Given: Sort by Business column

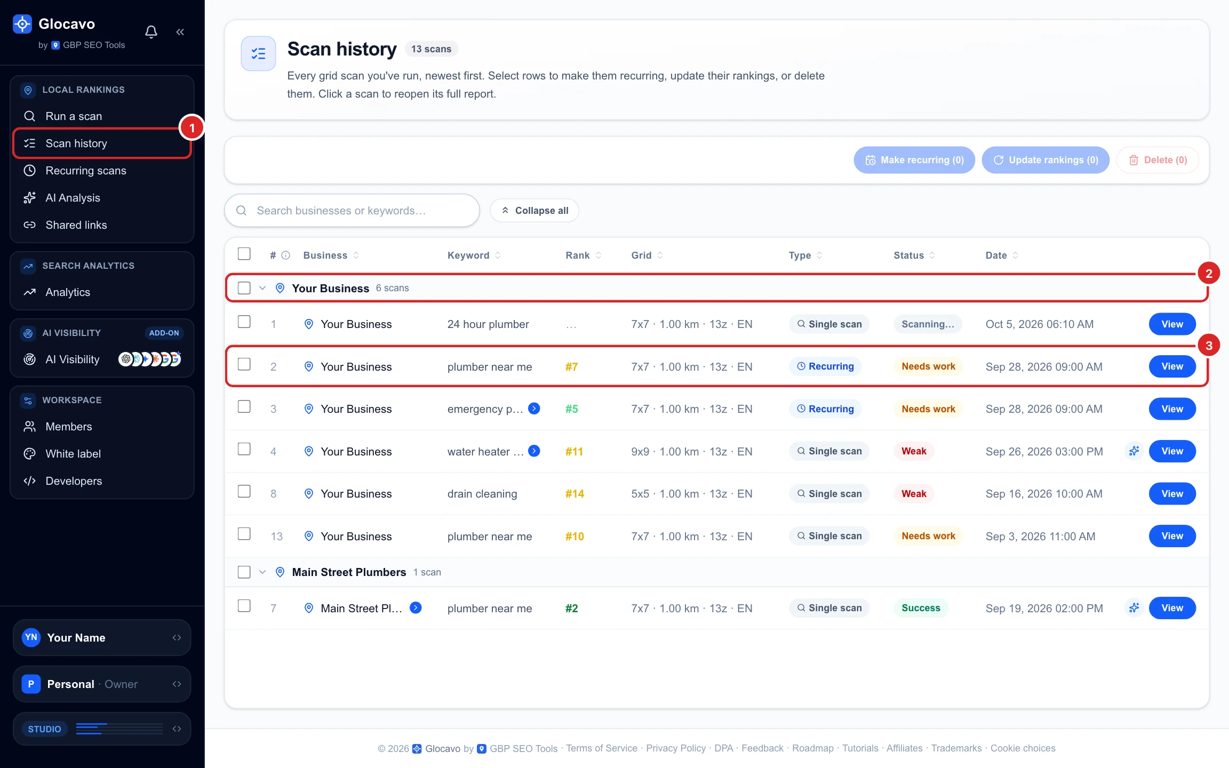Looking at the screenshot, I should (331, 255).
